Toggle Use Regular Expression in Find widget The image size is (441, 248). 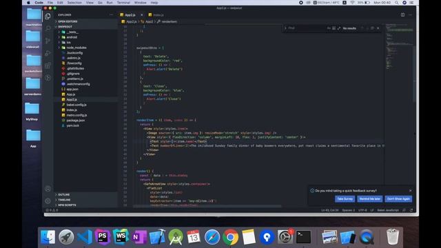(339, 28)
